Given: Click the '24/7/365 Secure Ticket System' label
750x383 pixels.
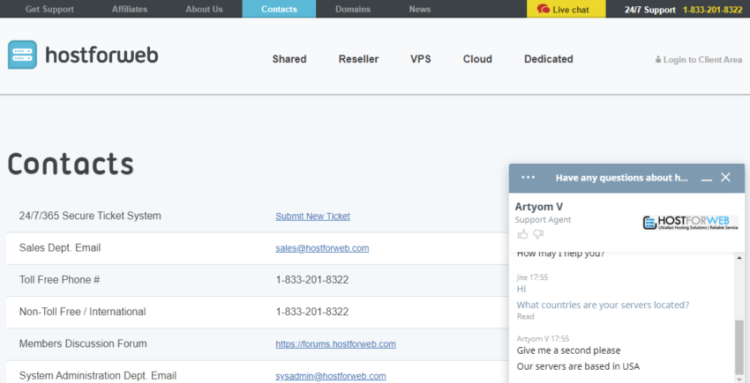Looking at the screenshot, I should pos(90,216).
